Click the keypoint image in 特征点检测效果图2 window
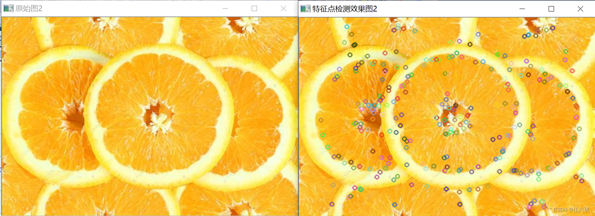The image size is (595, 216). (447, 116)
